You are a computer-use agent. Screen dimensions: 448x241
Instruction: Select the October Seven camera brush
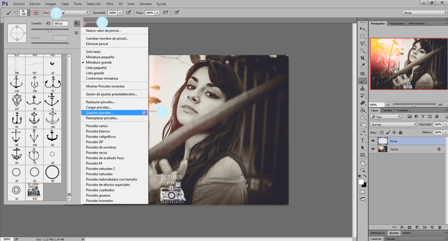click(x=34, y=192)
